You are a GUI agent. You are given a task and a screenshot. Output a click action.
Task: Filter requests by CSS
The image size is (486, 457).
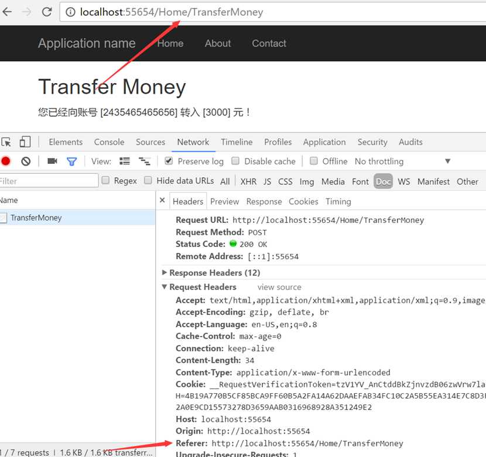[x=285, y=181]
